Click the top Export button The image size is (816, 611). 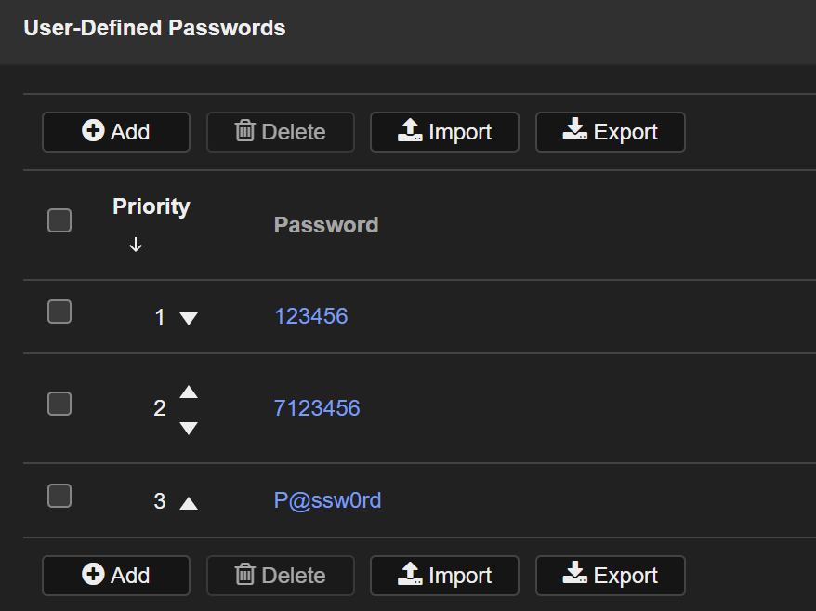pos(611,132)
